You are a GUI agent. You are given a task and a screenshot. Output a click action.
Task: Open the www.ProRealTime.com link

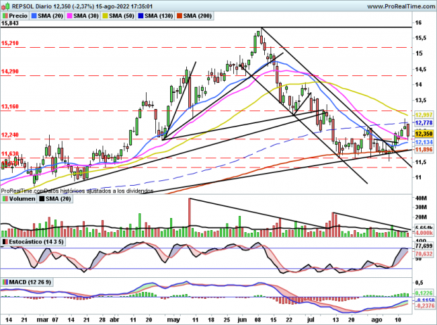click(387, 5)
